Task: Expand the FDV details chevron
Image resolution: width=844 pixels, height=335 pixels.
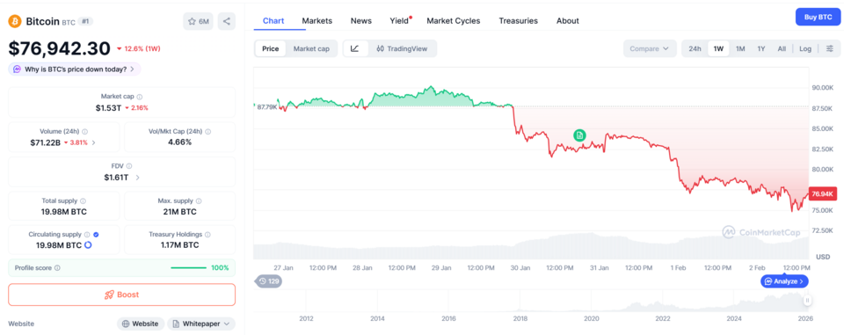Action: click(x=138, y=178)
